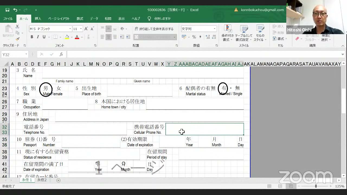Click the Name Box showing Y32
Image resolution: width=347 pixels, height=195 pixels.
pos(13,54)
